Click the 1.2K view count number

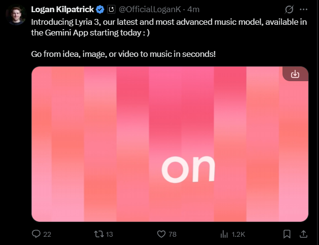(239, 234)
